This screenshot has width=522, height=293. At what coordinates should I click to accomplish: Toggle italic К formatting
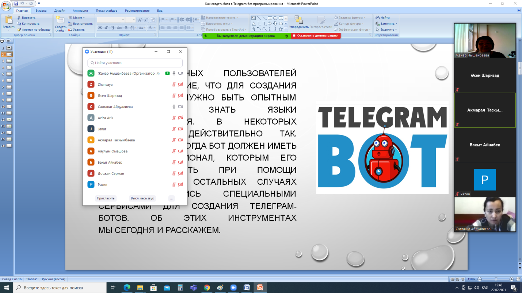[x=106, y=27]
